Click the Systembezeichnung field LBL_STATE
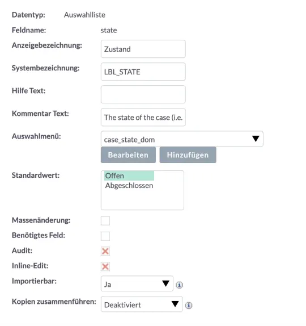The image size is (306, 326). 143,72
